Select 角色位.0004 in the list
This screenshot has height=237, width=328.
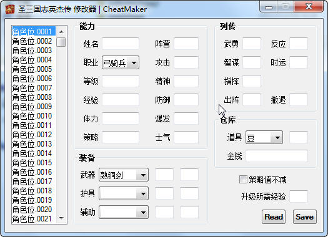[x=34, y=60]
